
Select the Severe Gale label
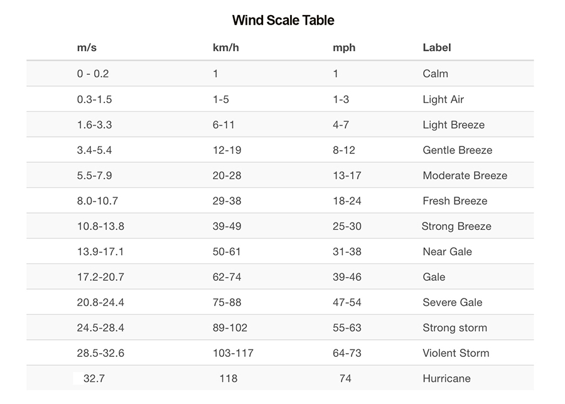coord(452,303)
